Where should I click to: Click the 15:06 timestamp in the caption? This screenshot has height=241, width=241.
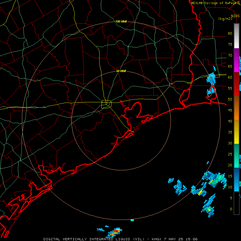tap(192, 239)
